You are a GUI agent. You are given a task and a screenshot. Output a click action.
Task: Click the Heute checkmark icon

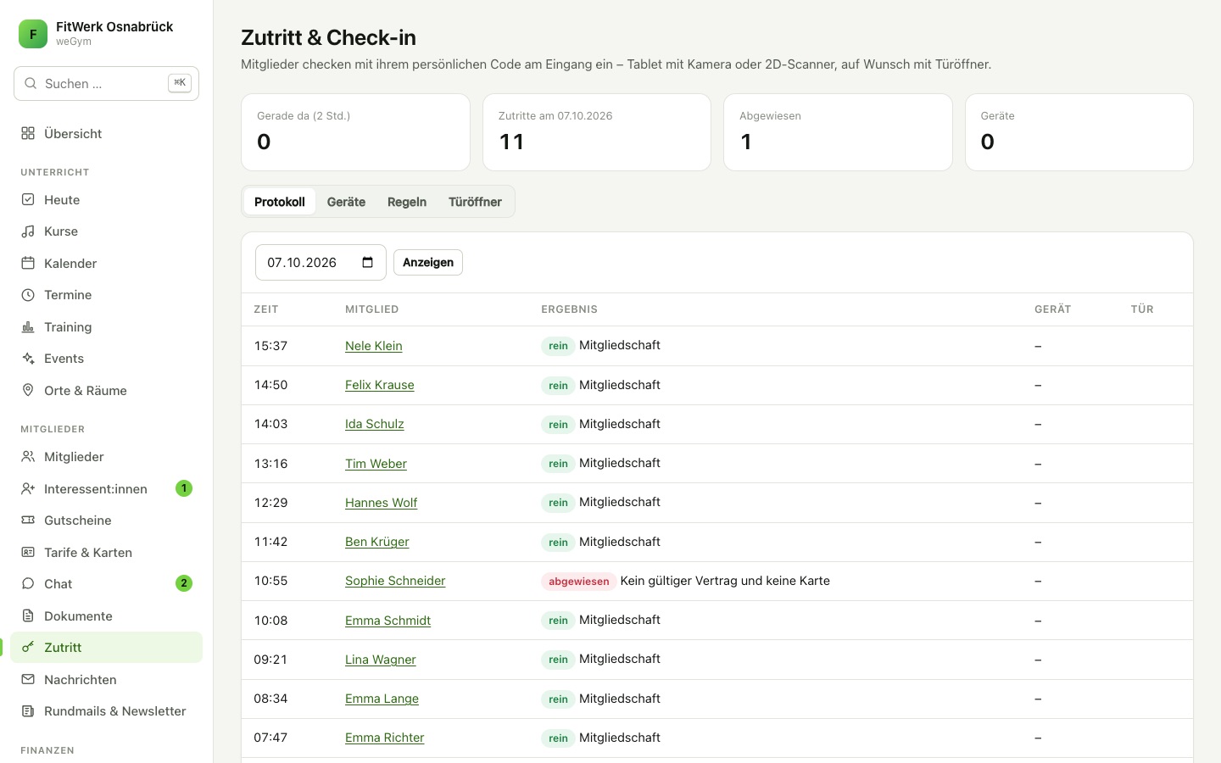click(28, 199)
